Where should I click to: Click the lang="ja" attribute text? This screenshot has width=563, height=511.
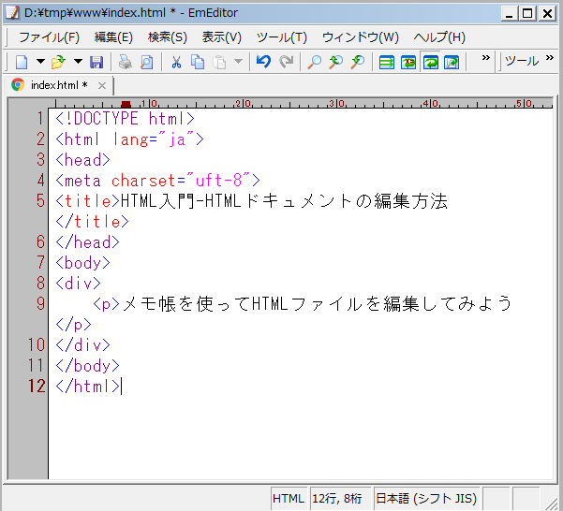pyautogui.click(x=154, y=139)
